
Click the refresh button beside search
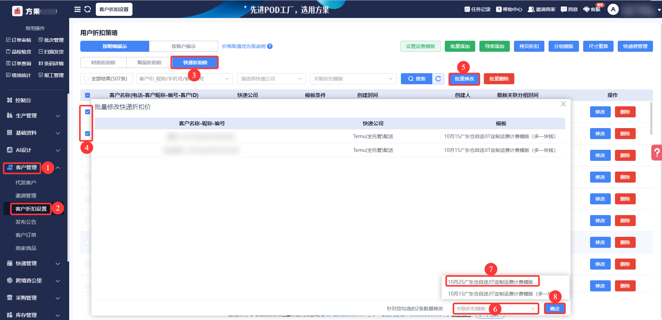438,79
